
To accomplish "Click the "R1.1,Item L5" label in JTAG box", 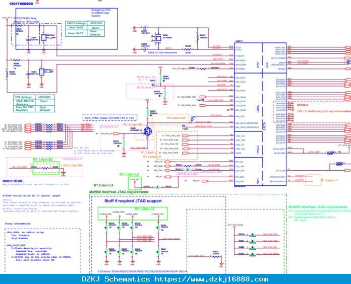I will 145,209.
